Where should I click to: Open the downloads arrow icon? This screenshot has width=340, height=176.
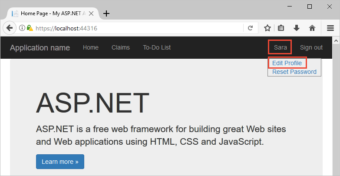pos(297,28)
